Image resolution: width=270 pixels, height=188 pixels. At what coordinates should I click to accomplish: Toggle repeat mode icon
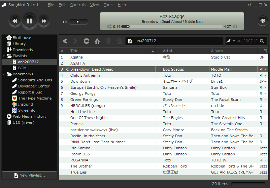coord(235,27)
